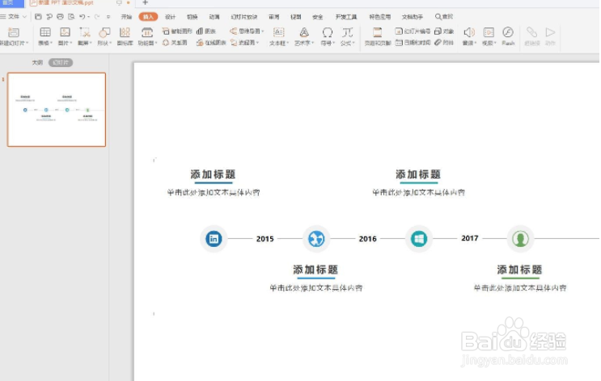
Task: Expand the Undo history dropdown arrow
Action: 88,17
